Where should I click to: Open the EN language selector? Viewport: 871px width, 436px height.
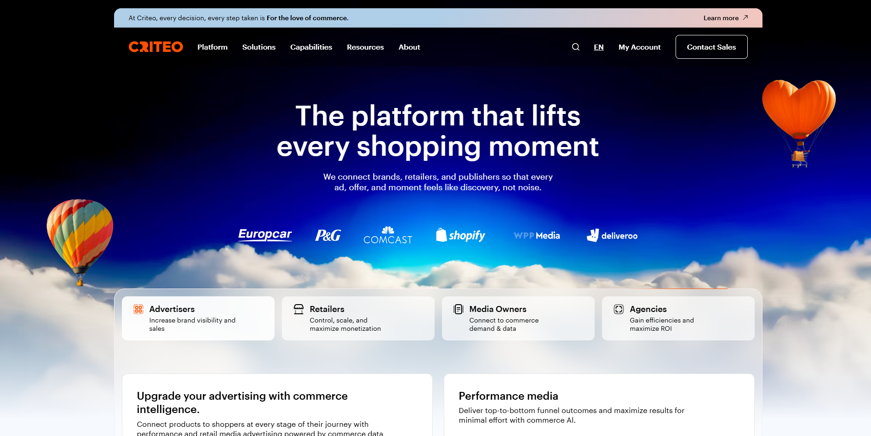pos(599,47)
